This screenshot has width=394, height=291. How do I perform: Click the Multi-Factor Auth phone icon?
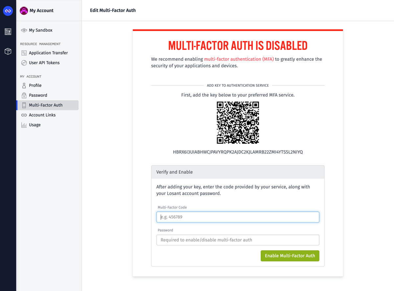point(24,105)
